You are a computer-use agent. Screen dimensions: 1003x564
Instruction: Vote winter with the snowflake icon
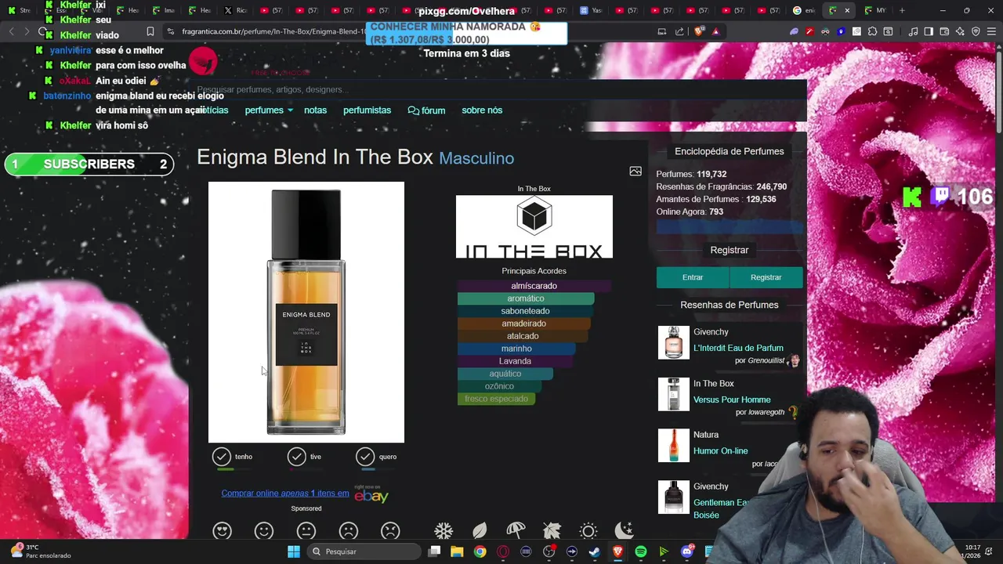point(444,530)
